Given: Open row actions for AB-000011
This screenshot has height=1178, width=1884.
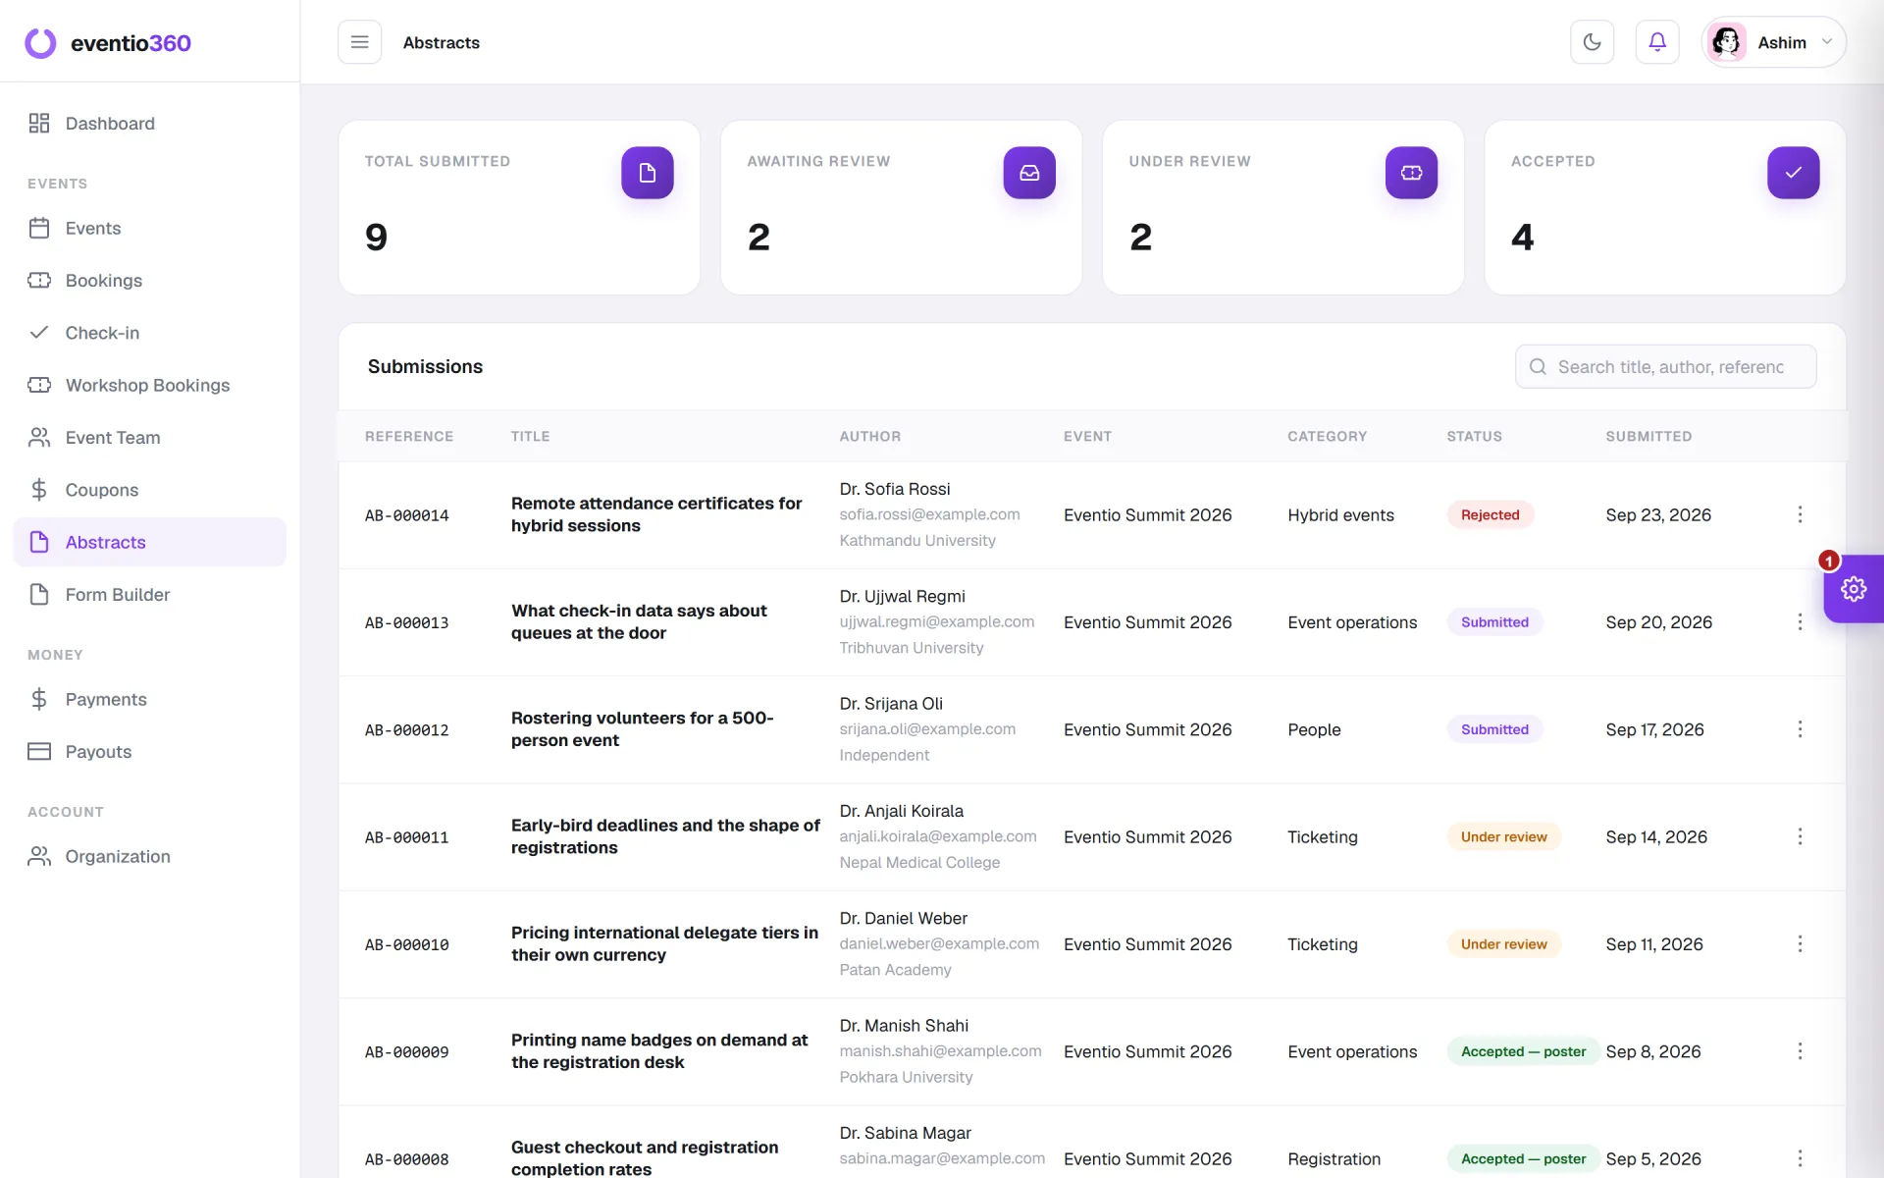Looking at the screenshot, I should click(1800, 836).
